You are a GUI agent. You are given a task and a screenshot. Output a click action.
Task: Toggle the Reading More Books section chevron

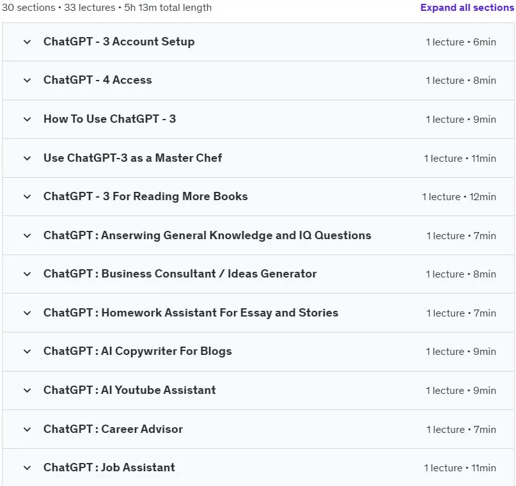pos(27,197)
